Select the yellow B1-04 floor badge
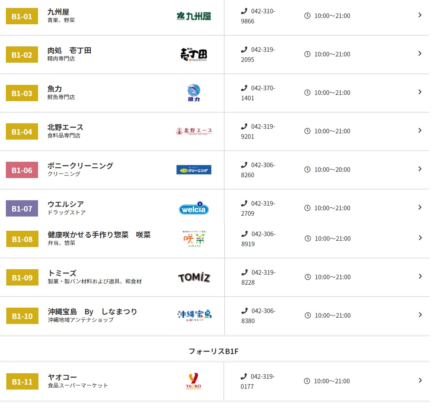443x413 pixels. tap(22, 131)
